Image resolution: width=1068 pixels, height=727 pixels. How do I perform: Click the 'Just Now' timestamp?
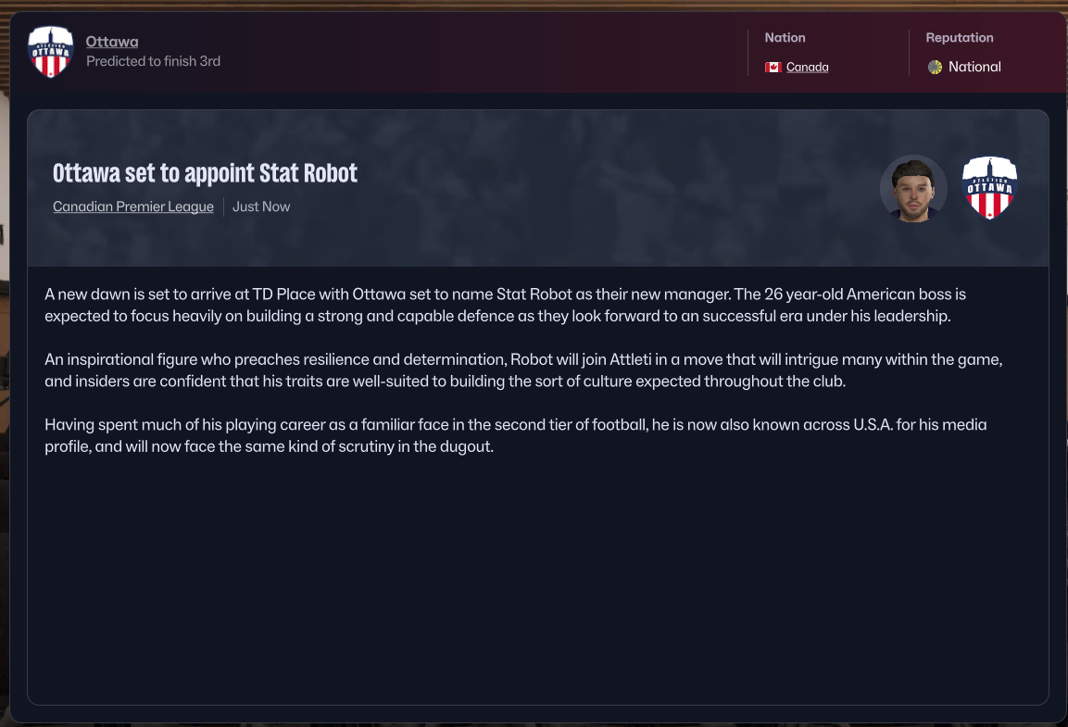pos(261,207)
